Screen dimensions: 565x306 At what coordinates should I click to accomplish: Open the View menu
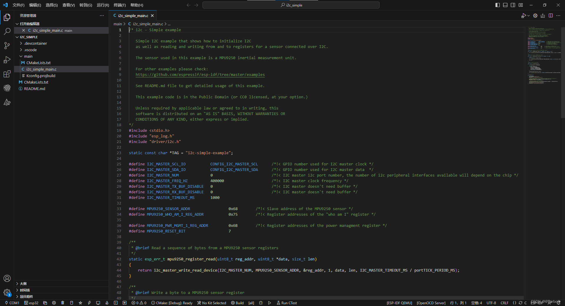pyautogui.click(x=69, y=5)
